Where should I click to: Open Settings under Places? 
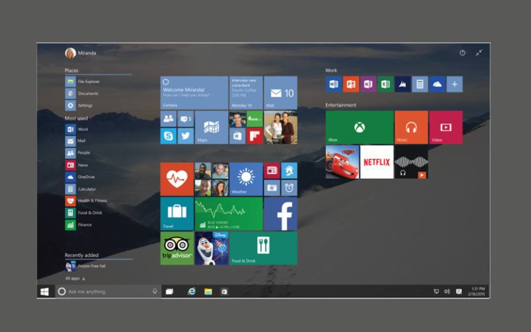click(x=79, y=106)
